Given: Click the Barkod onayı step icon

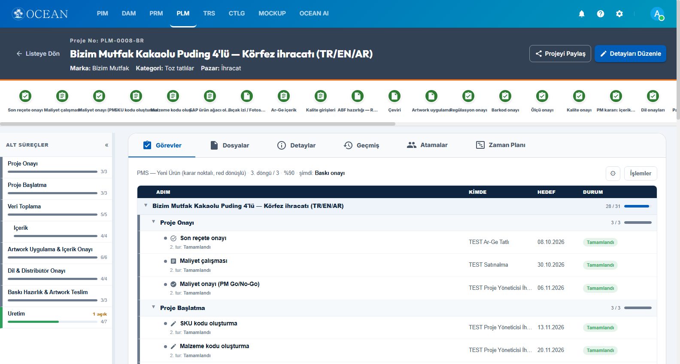Looking at the screenshot, I should [505, 96].
